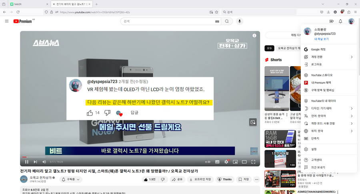Open the browser application menu
Viewport: 360px width, 194px height.
click(356, 12)
